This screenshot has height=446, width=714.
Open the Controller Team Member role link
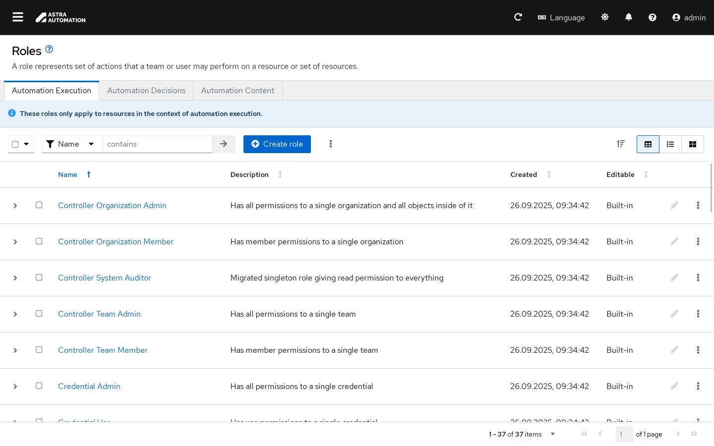(x=103, y=350)
